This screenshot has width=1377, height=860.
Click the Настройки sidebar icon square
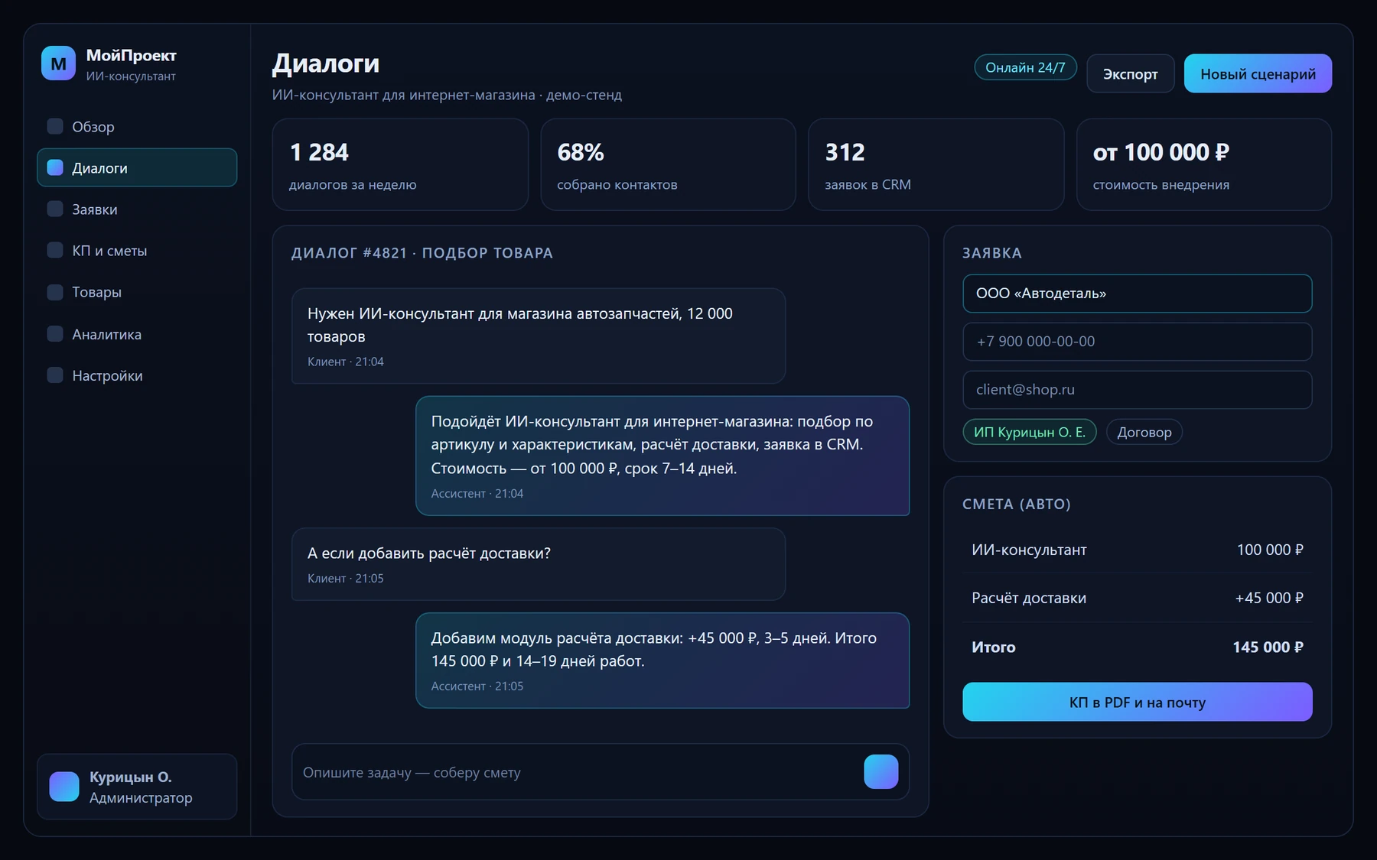tap(55, 375)
